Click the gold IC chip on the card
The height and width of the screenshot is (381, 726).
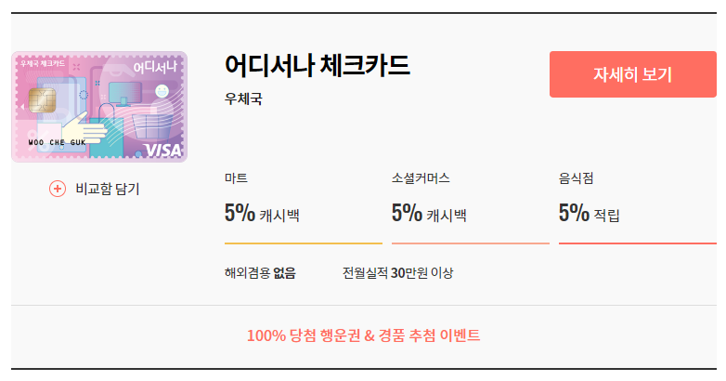pyautogui.click(x=42, y=100)
